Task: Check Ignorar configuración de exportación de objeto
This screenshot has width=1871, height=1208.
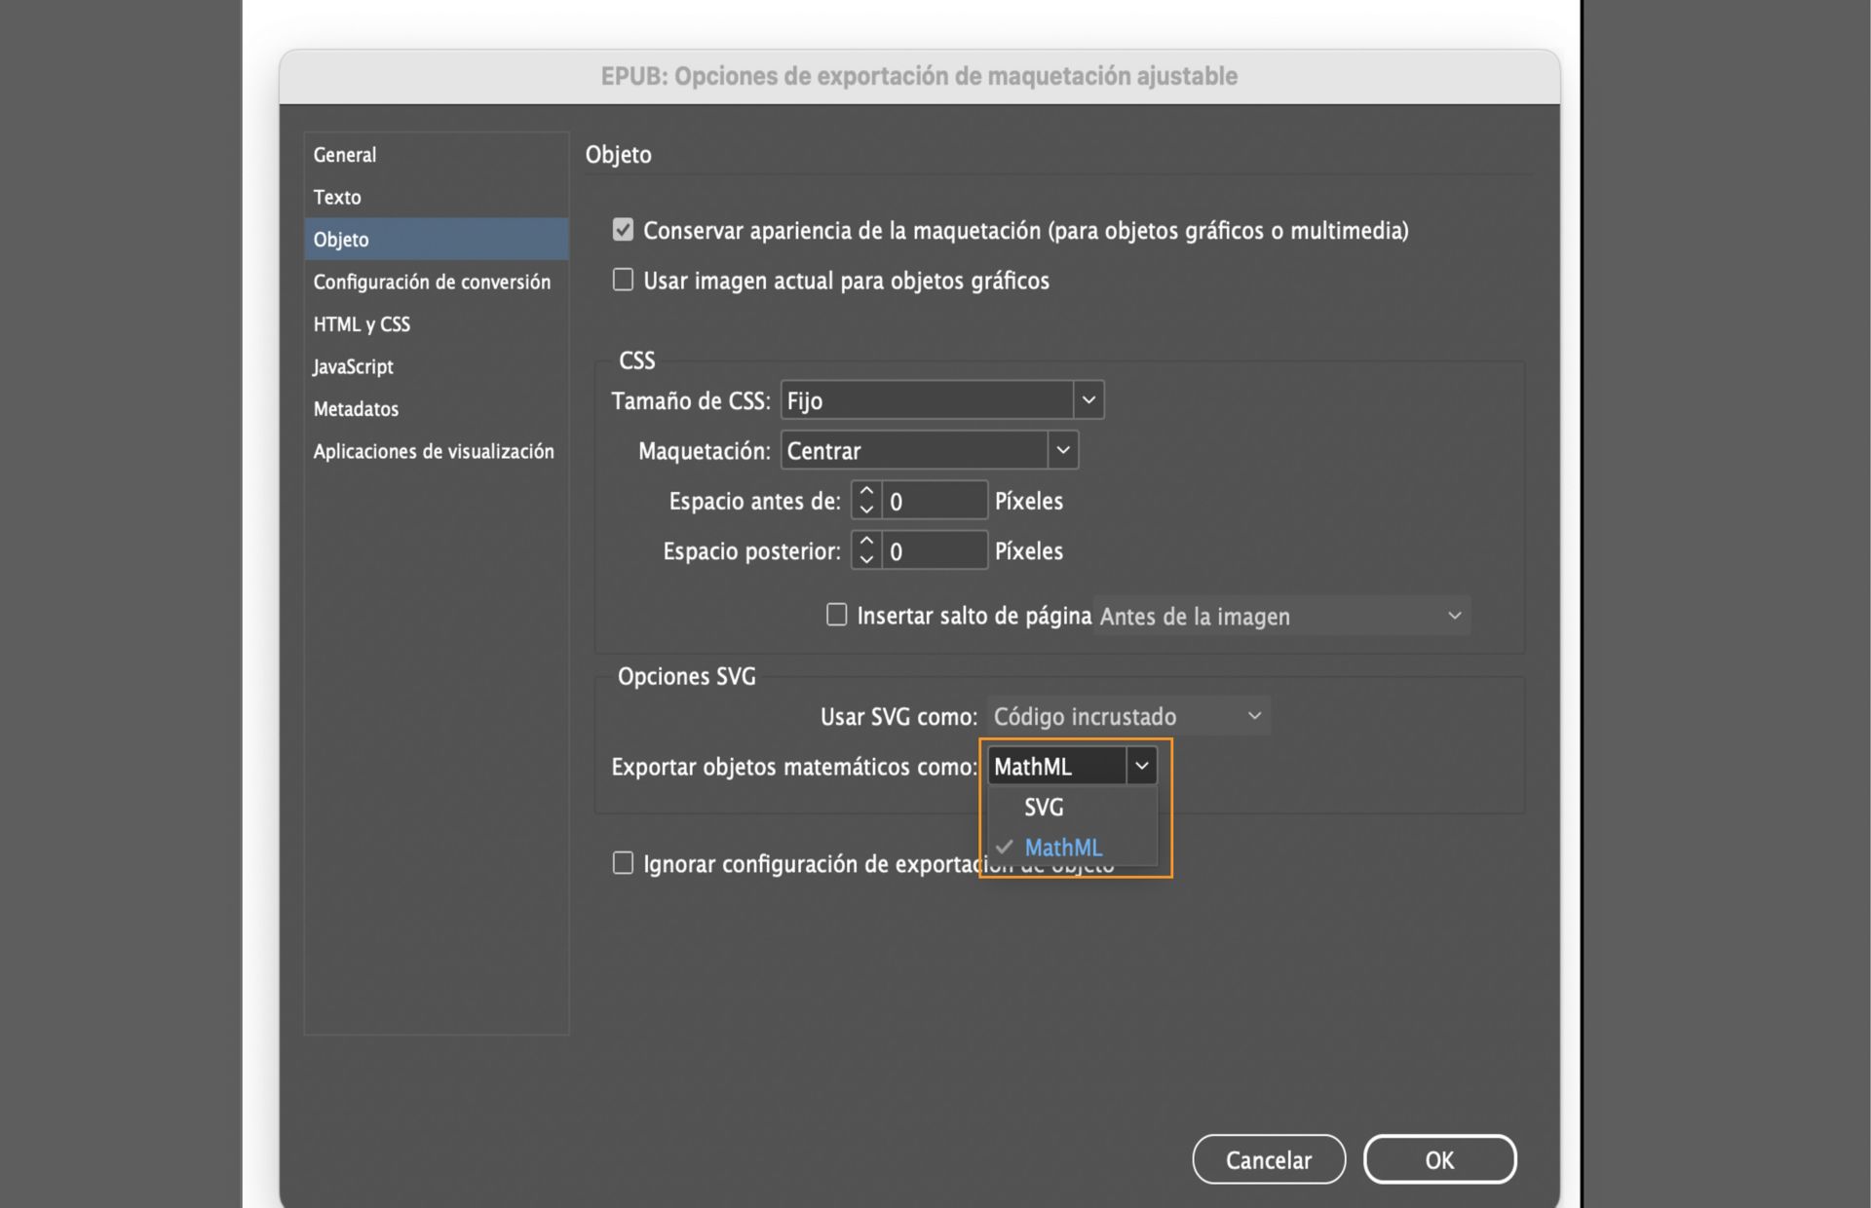Action: click(623, 862)
